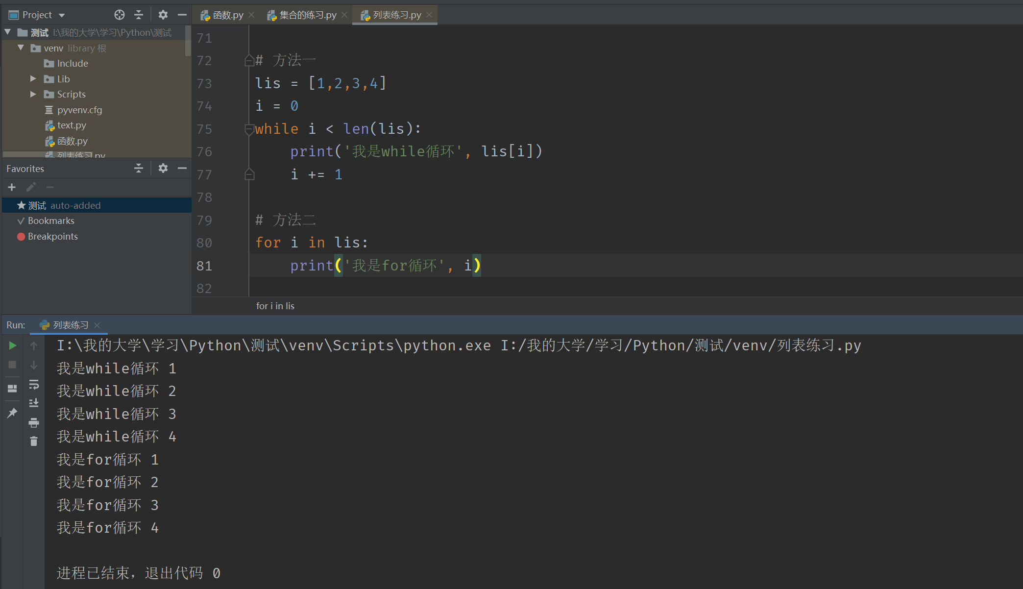
Task: Add new favorites list with plus icon
Action: click(x=12, y=187)
